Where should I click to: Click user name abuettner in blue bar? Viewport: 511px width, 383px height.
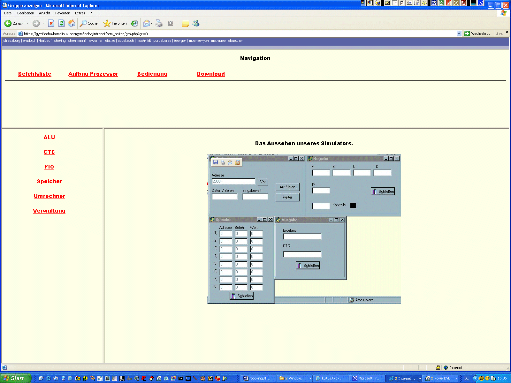click(x=235, y=41)
